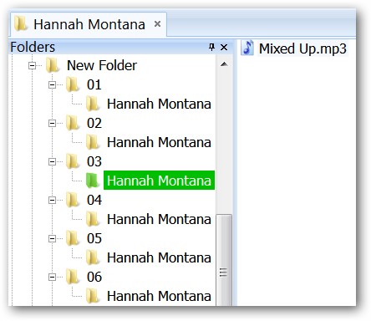Select the 03 folder label

click(94, 161)
